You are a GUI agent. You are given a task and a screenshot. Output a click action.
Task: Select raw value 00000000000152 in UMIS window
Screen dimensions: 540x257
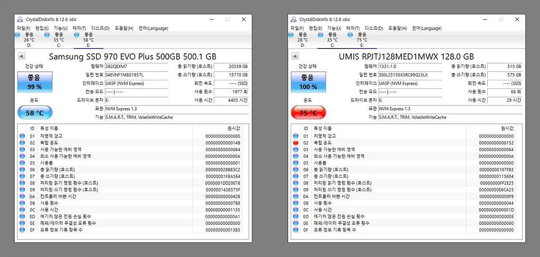tap(496, 143)
